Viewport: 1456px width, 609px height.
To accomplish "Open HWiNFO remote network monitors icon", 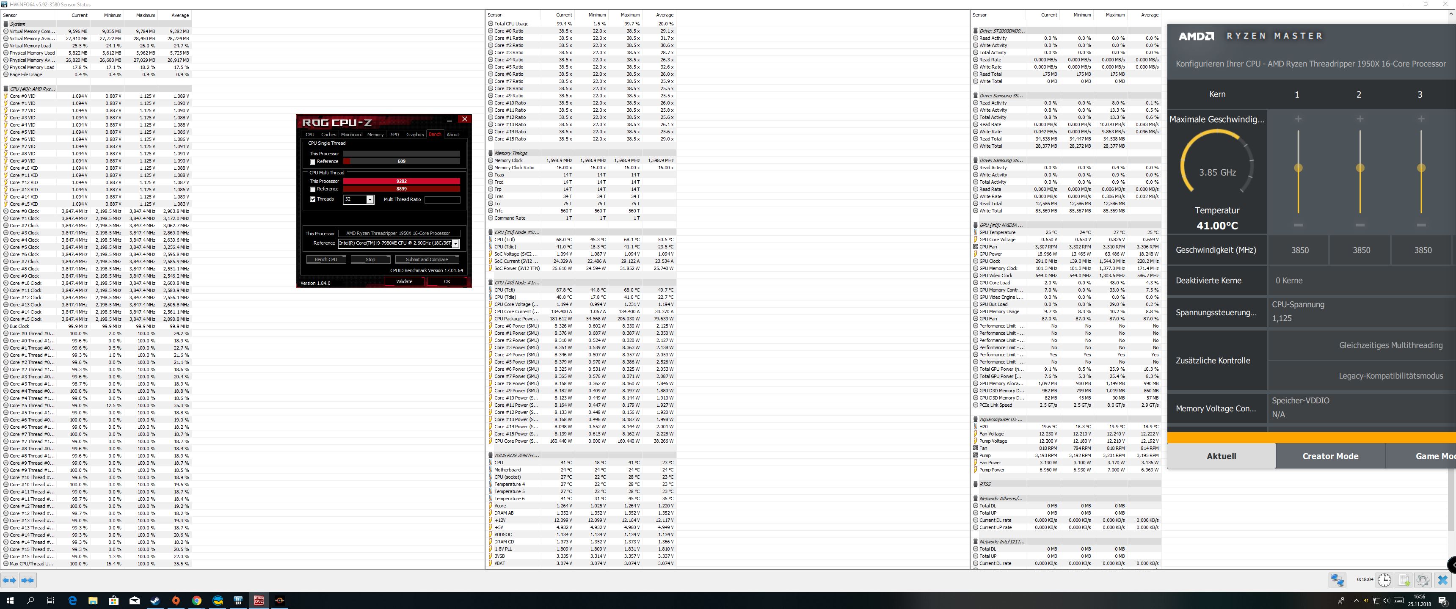I will point(1337,580).
